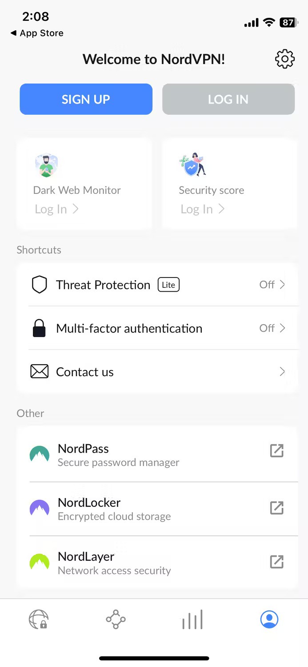Open NordPass external link icon

pyautogui.click(x=277, y=451)
